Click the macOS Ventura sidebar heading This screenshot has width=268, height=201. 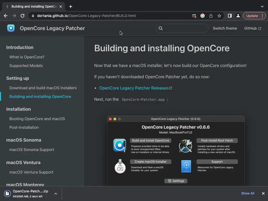coord(23,163)
